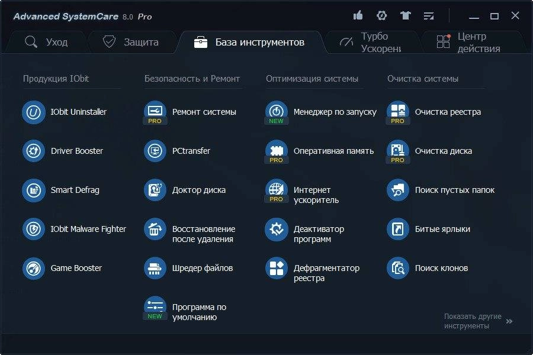Launch Дефрагментатор реестра icon
Image resolution: width=533 pixels, height=355 pixels.
[277, 269]
